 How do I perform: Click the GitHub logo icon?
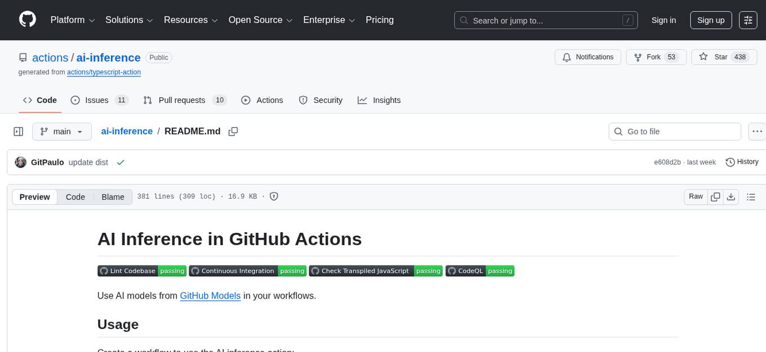coord(28,20)
